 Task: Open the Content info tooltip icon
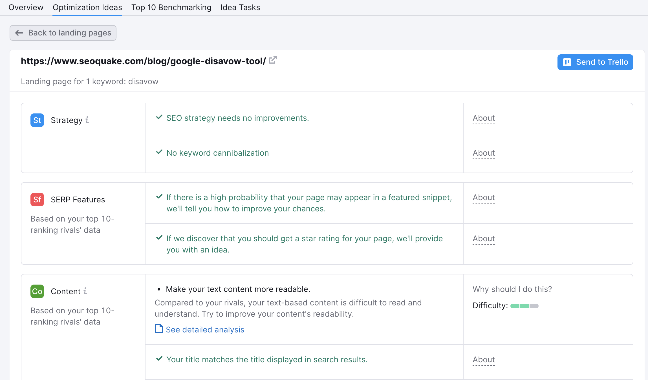point(85,291)
